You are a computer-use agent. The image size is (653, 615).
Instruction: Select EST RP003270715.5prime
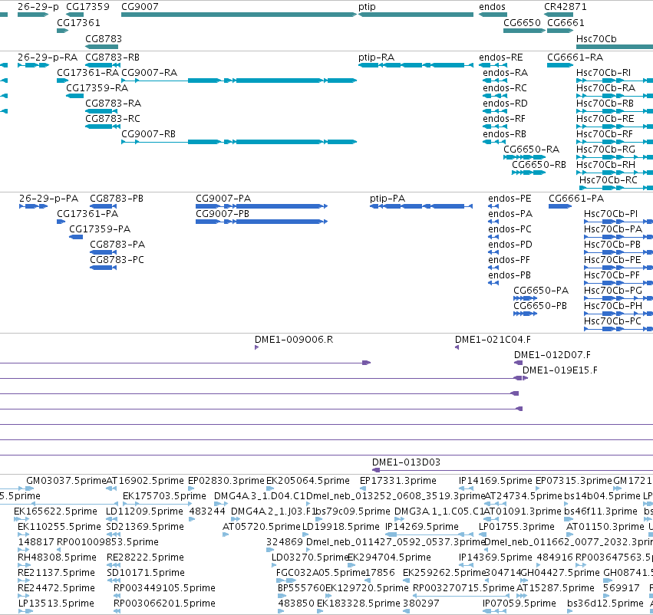pyautogui.click(x=463, y=588)
